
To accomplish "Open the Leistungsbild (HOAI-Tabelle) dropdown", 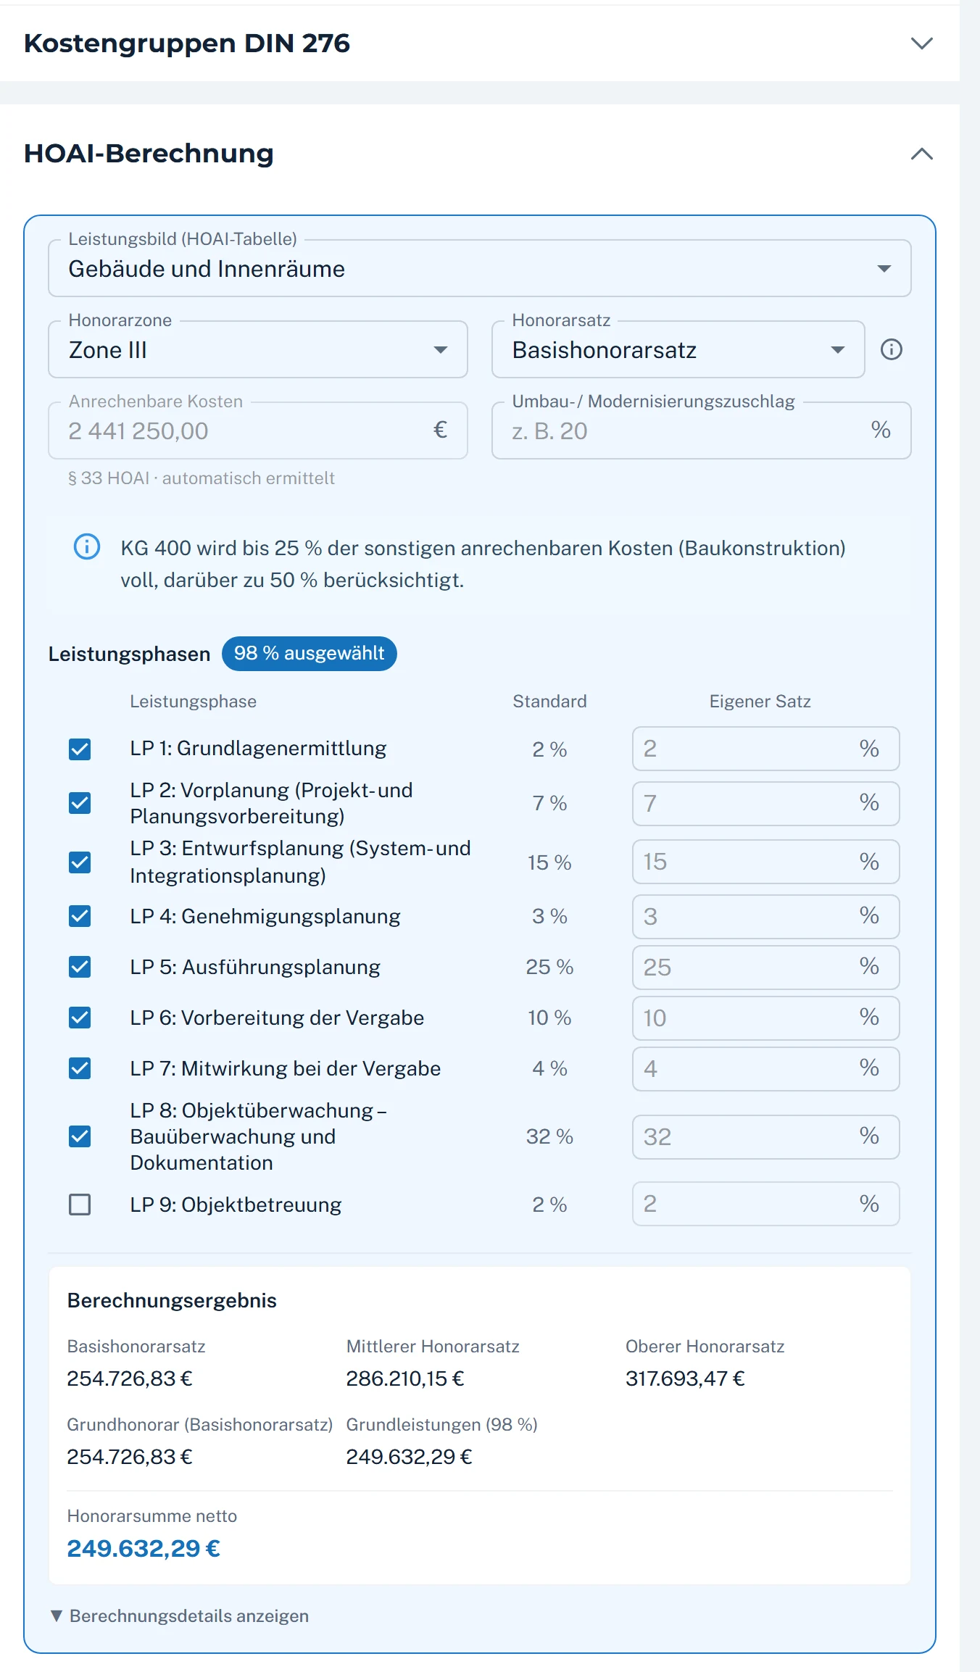I will [479, 268].
